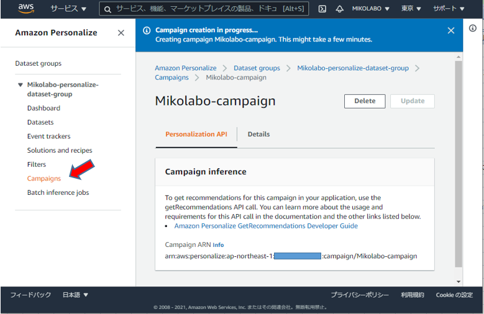Click the AWS search field
Image resolution: width=484 pixels, height=314 pixels.
pyautogui.click(x=204, y=9)
